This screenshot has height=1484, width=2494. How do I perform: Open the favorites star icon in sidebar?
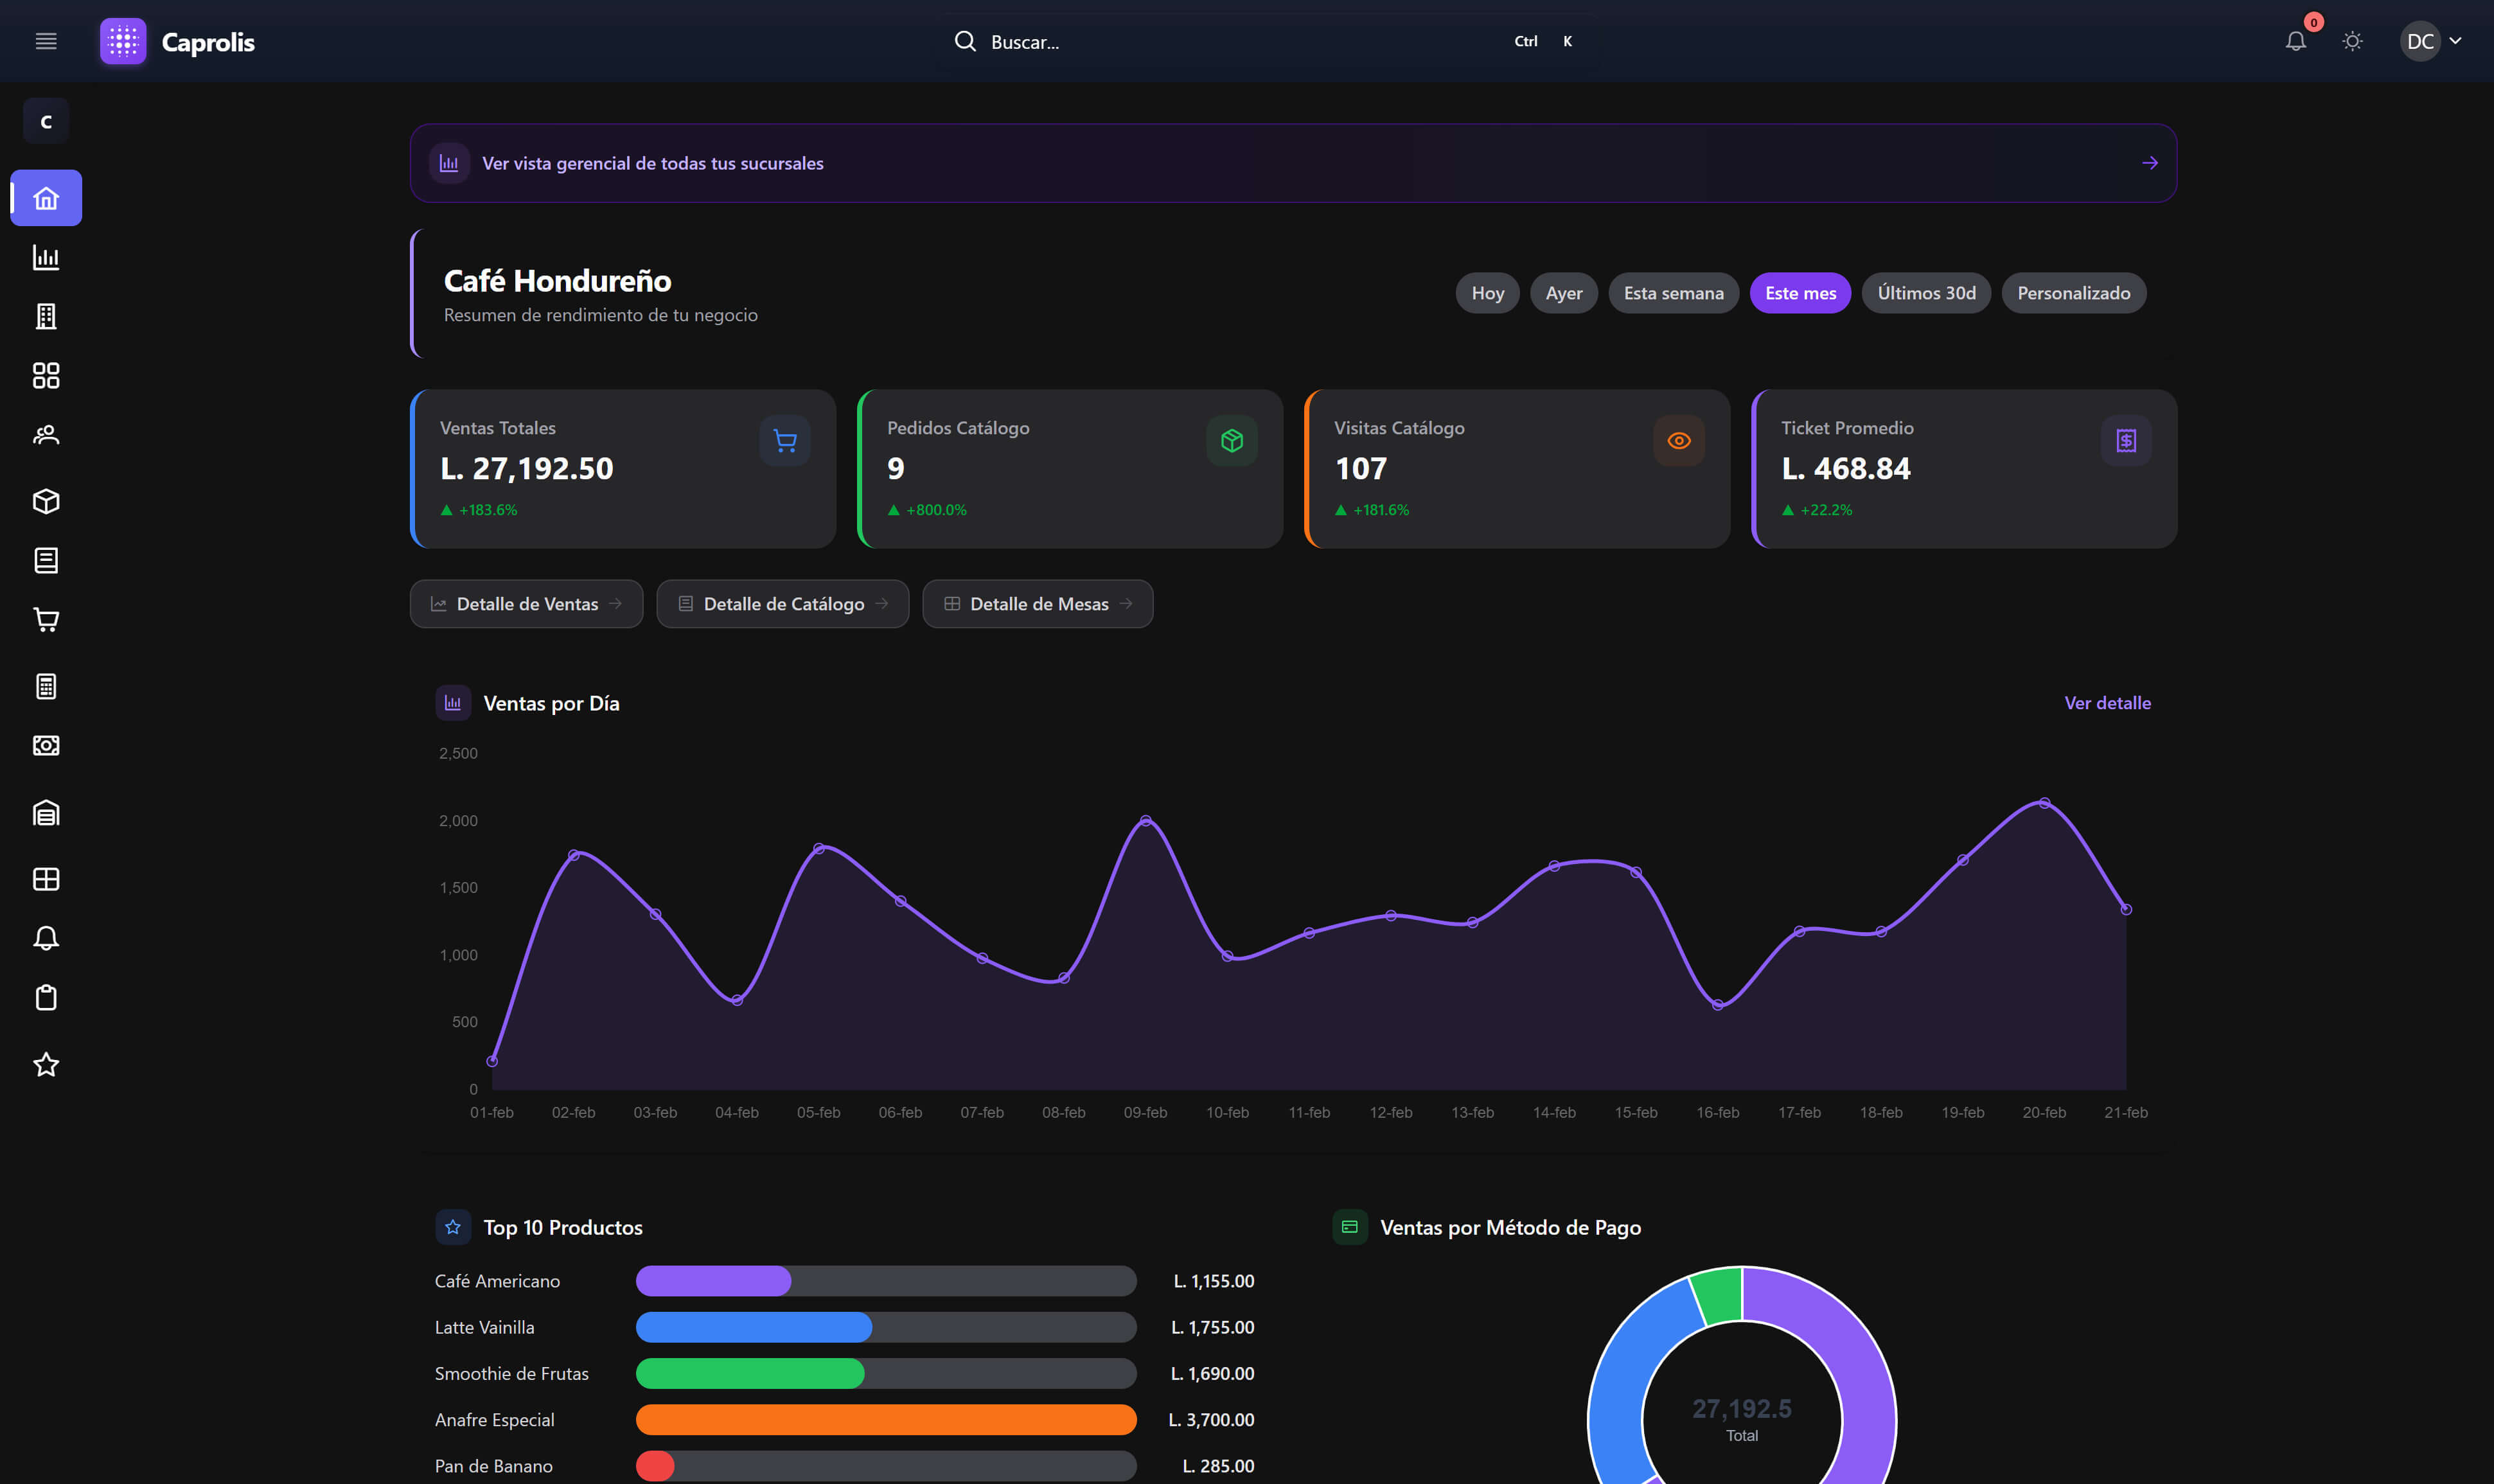click(46, 1064)
